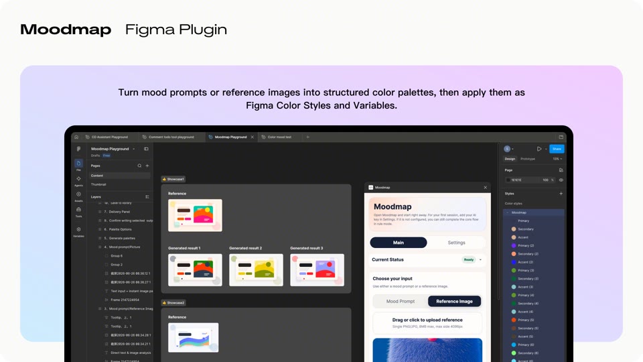
Task: Click the Share button
Action: pyautogui.click(x=557, y=149)
